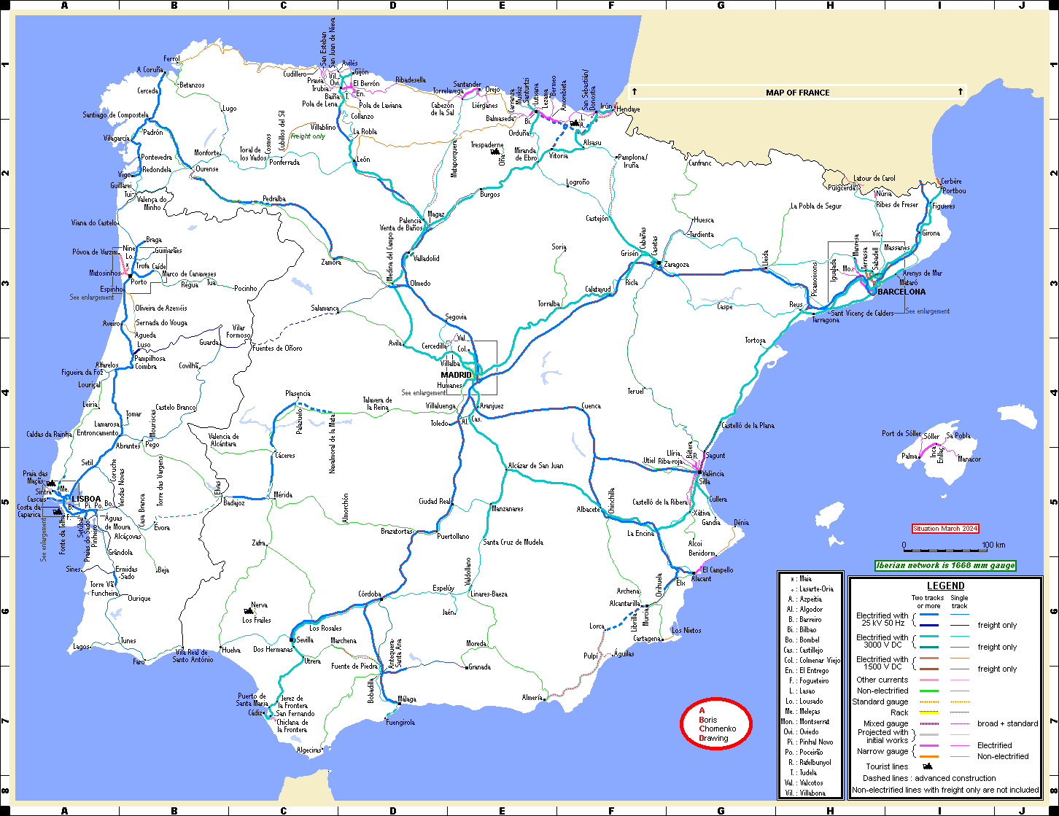
Task: Click the Alcázar de San Juan label
Action: [x=535, y=465]
